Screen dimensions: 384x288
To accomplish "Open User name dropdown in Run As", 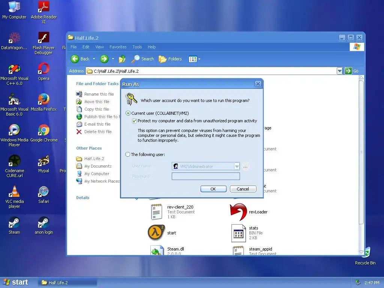I will coord(237,166).
